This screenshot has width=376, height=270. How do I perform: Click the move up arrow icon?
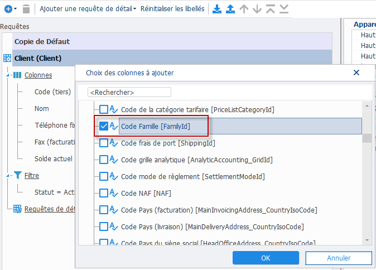click(244, 9)
